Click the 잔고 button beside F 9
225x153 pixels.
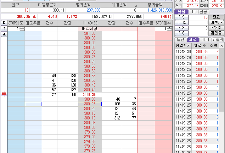(x=216, y=17)
